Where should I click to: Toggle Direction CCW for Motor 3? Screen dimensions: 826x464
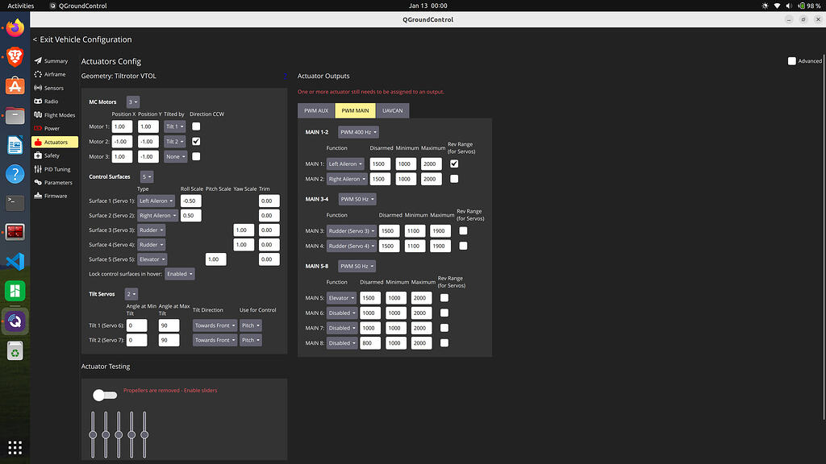pyautogui.click(x=196, y=156)
